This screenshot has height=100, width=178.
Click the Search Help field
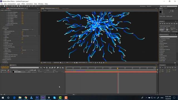pos(169,6)
